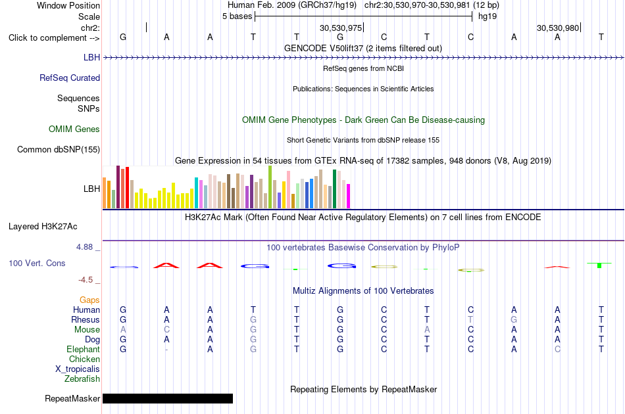Click '100 vertebrates Basewise Conservation by PhyloP' title
The image size is (625, 414).
[x=363, y=248]
